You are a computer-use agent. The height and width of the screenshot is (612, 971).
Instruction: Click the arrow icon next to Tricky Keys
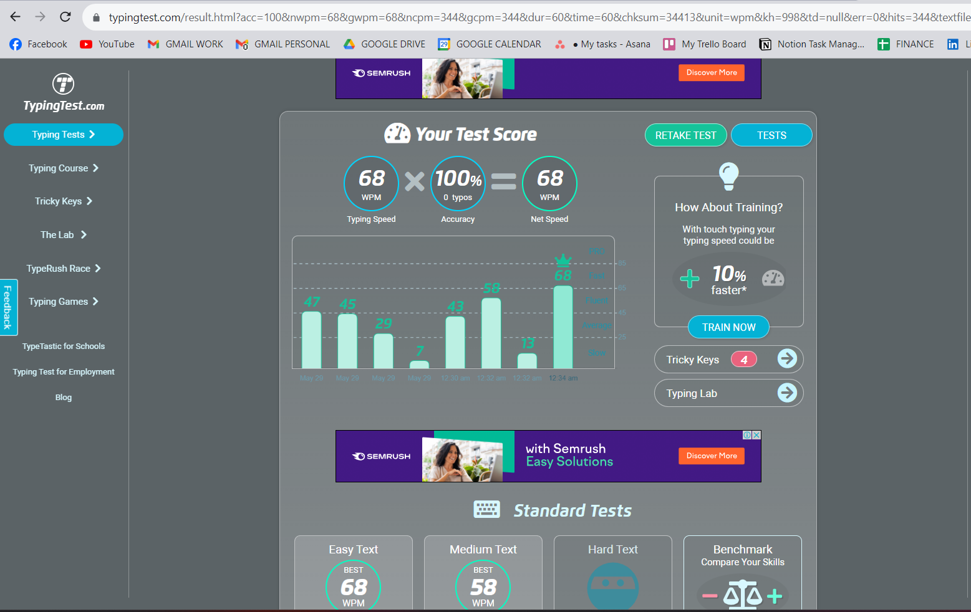click(x=788, y=358)
